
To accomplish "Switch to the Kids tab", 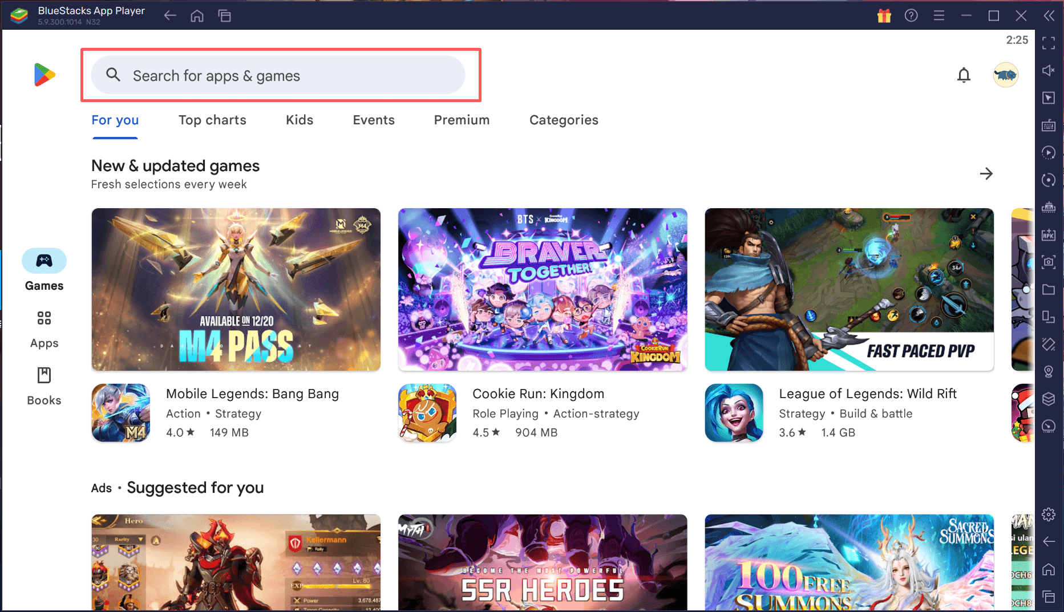I will point(300,120).
